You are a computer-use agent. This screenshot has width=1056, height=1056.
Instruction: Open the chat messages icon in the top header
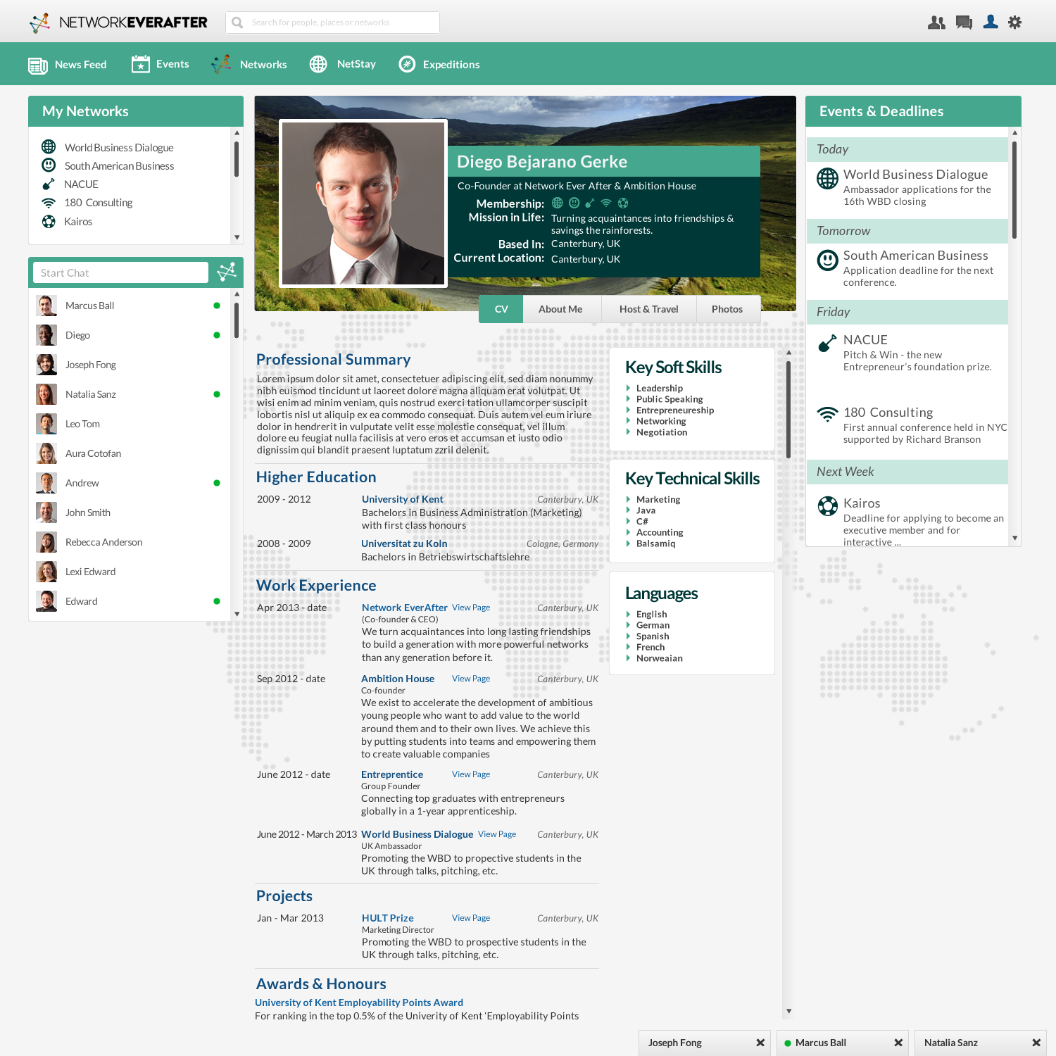coord(964,23)
